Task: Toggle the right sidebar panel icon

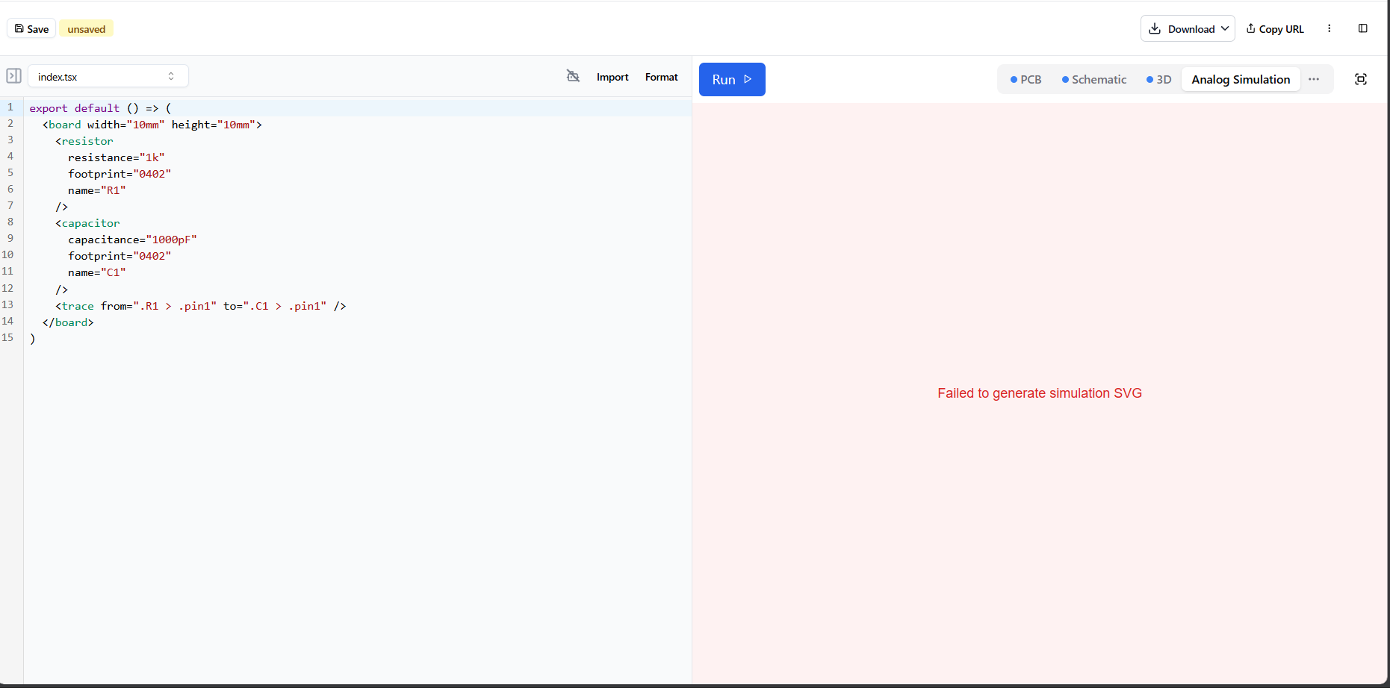Action: pos(1362,28)
